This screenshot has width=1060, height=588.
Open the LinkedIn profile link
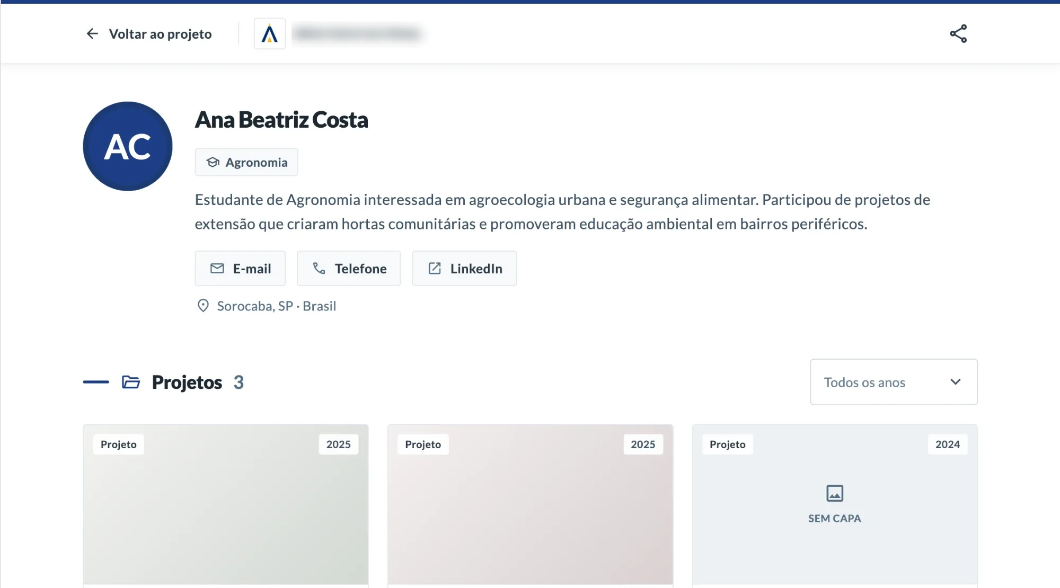[464, 269]
